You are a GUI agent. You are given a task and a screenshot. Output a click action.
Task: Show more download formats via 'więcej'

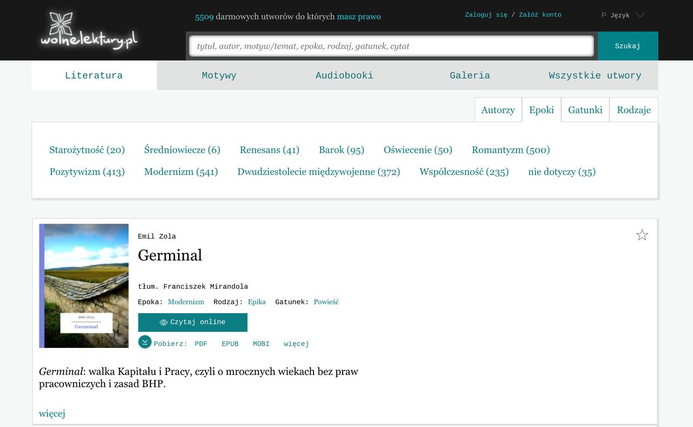tap(296, 344)
